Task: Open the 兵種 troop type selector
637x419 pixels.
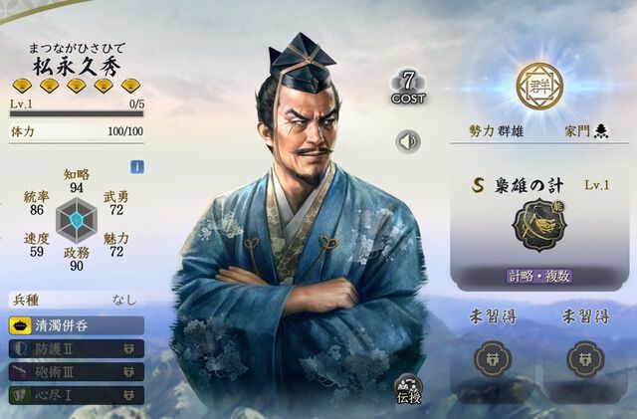Action: 77,300
